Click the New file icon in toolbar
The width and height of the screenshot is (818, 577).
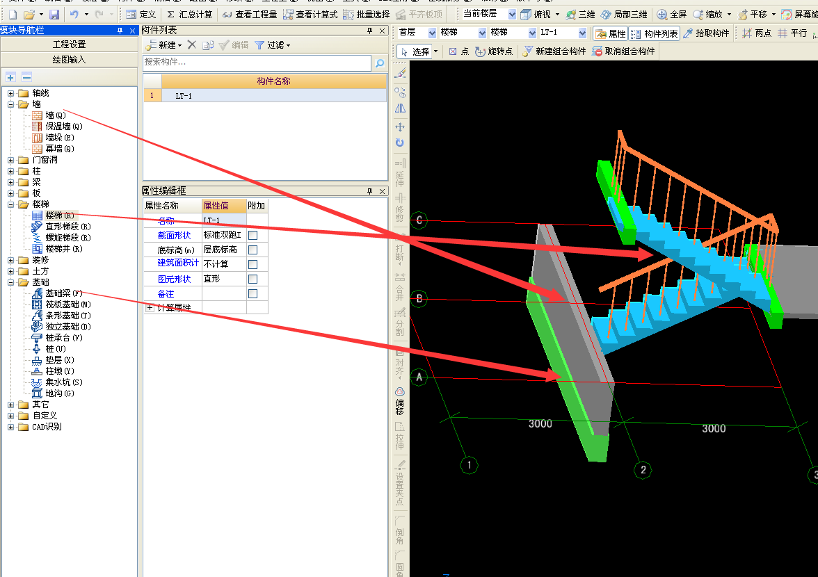pos(13,15)
